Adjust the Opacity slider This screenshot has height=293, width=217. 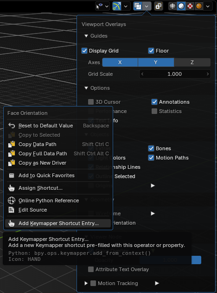coord(171,260)
